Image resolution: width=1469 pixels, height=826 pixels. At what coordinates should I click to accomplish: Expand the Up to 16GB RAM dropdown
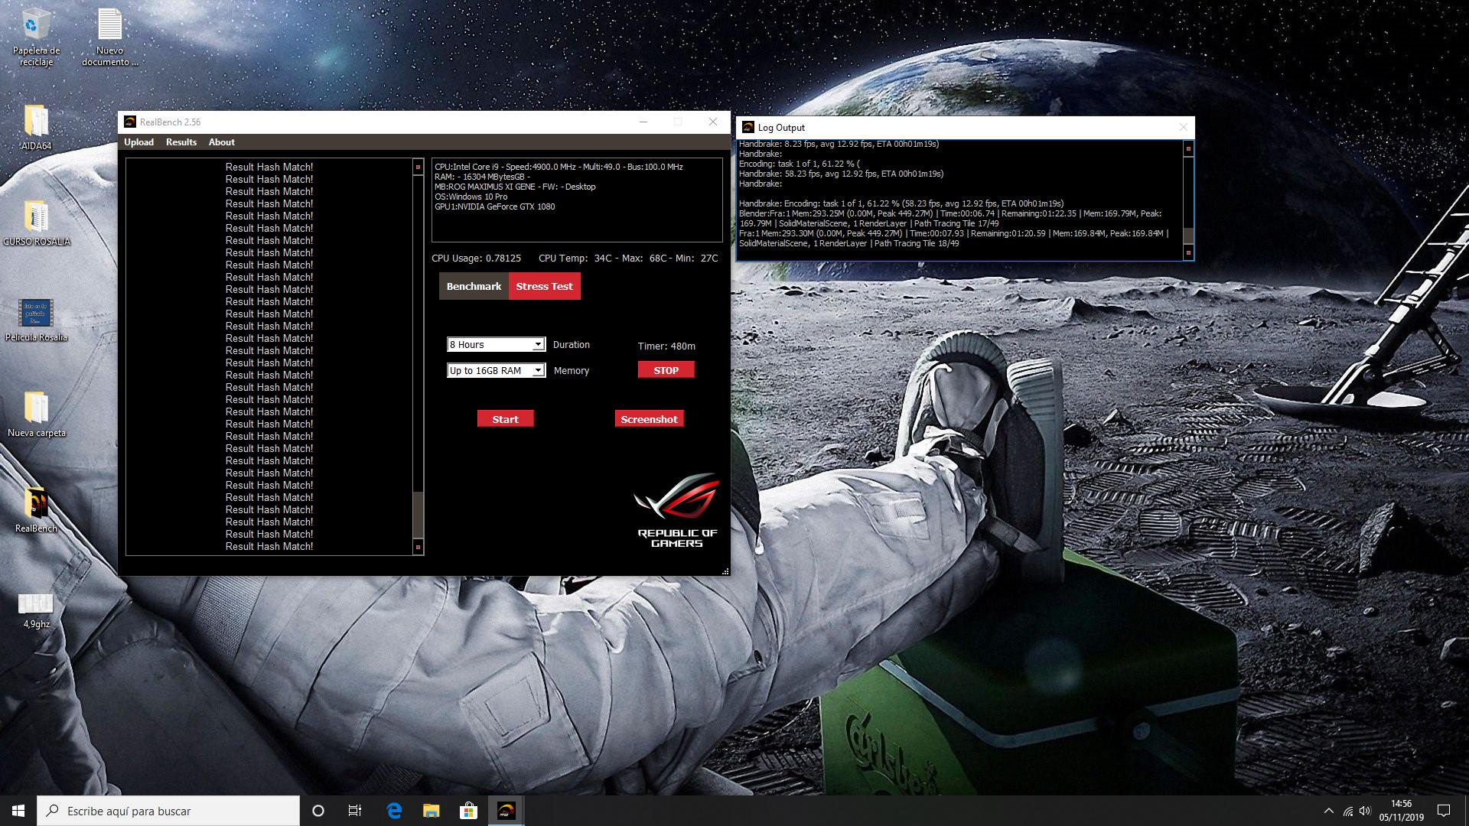click(538, 371)
